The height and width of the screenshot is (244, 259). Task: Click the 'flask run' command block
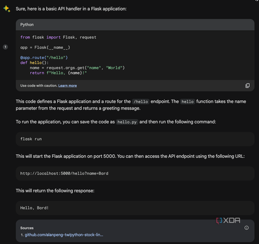(135, 139)
